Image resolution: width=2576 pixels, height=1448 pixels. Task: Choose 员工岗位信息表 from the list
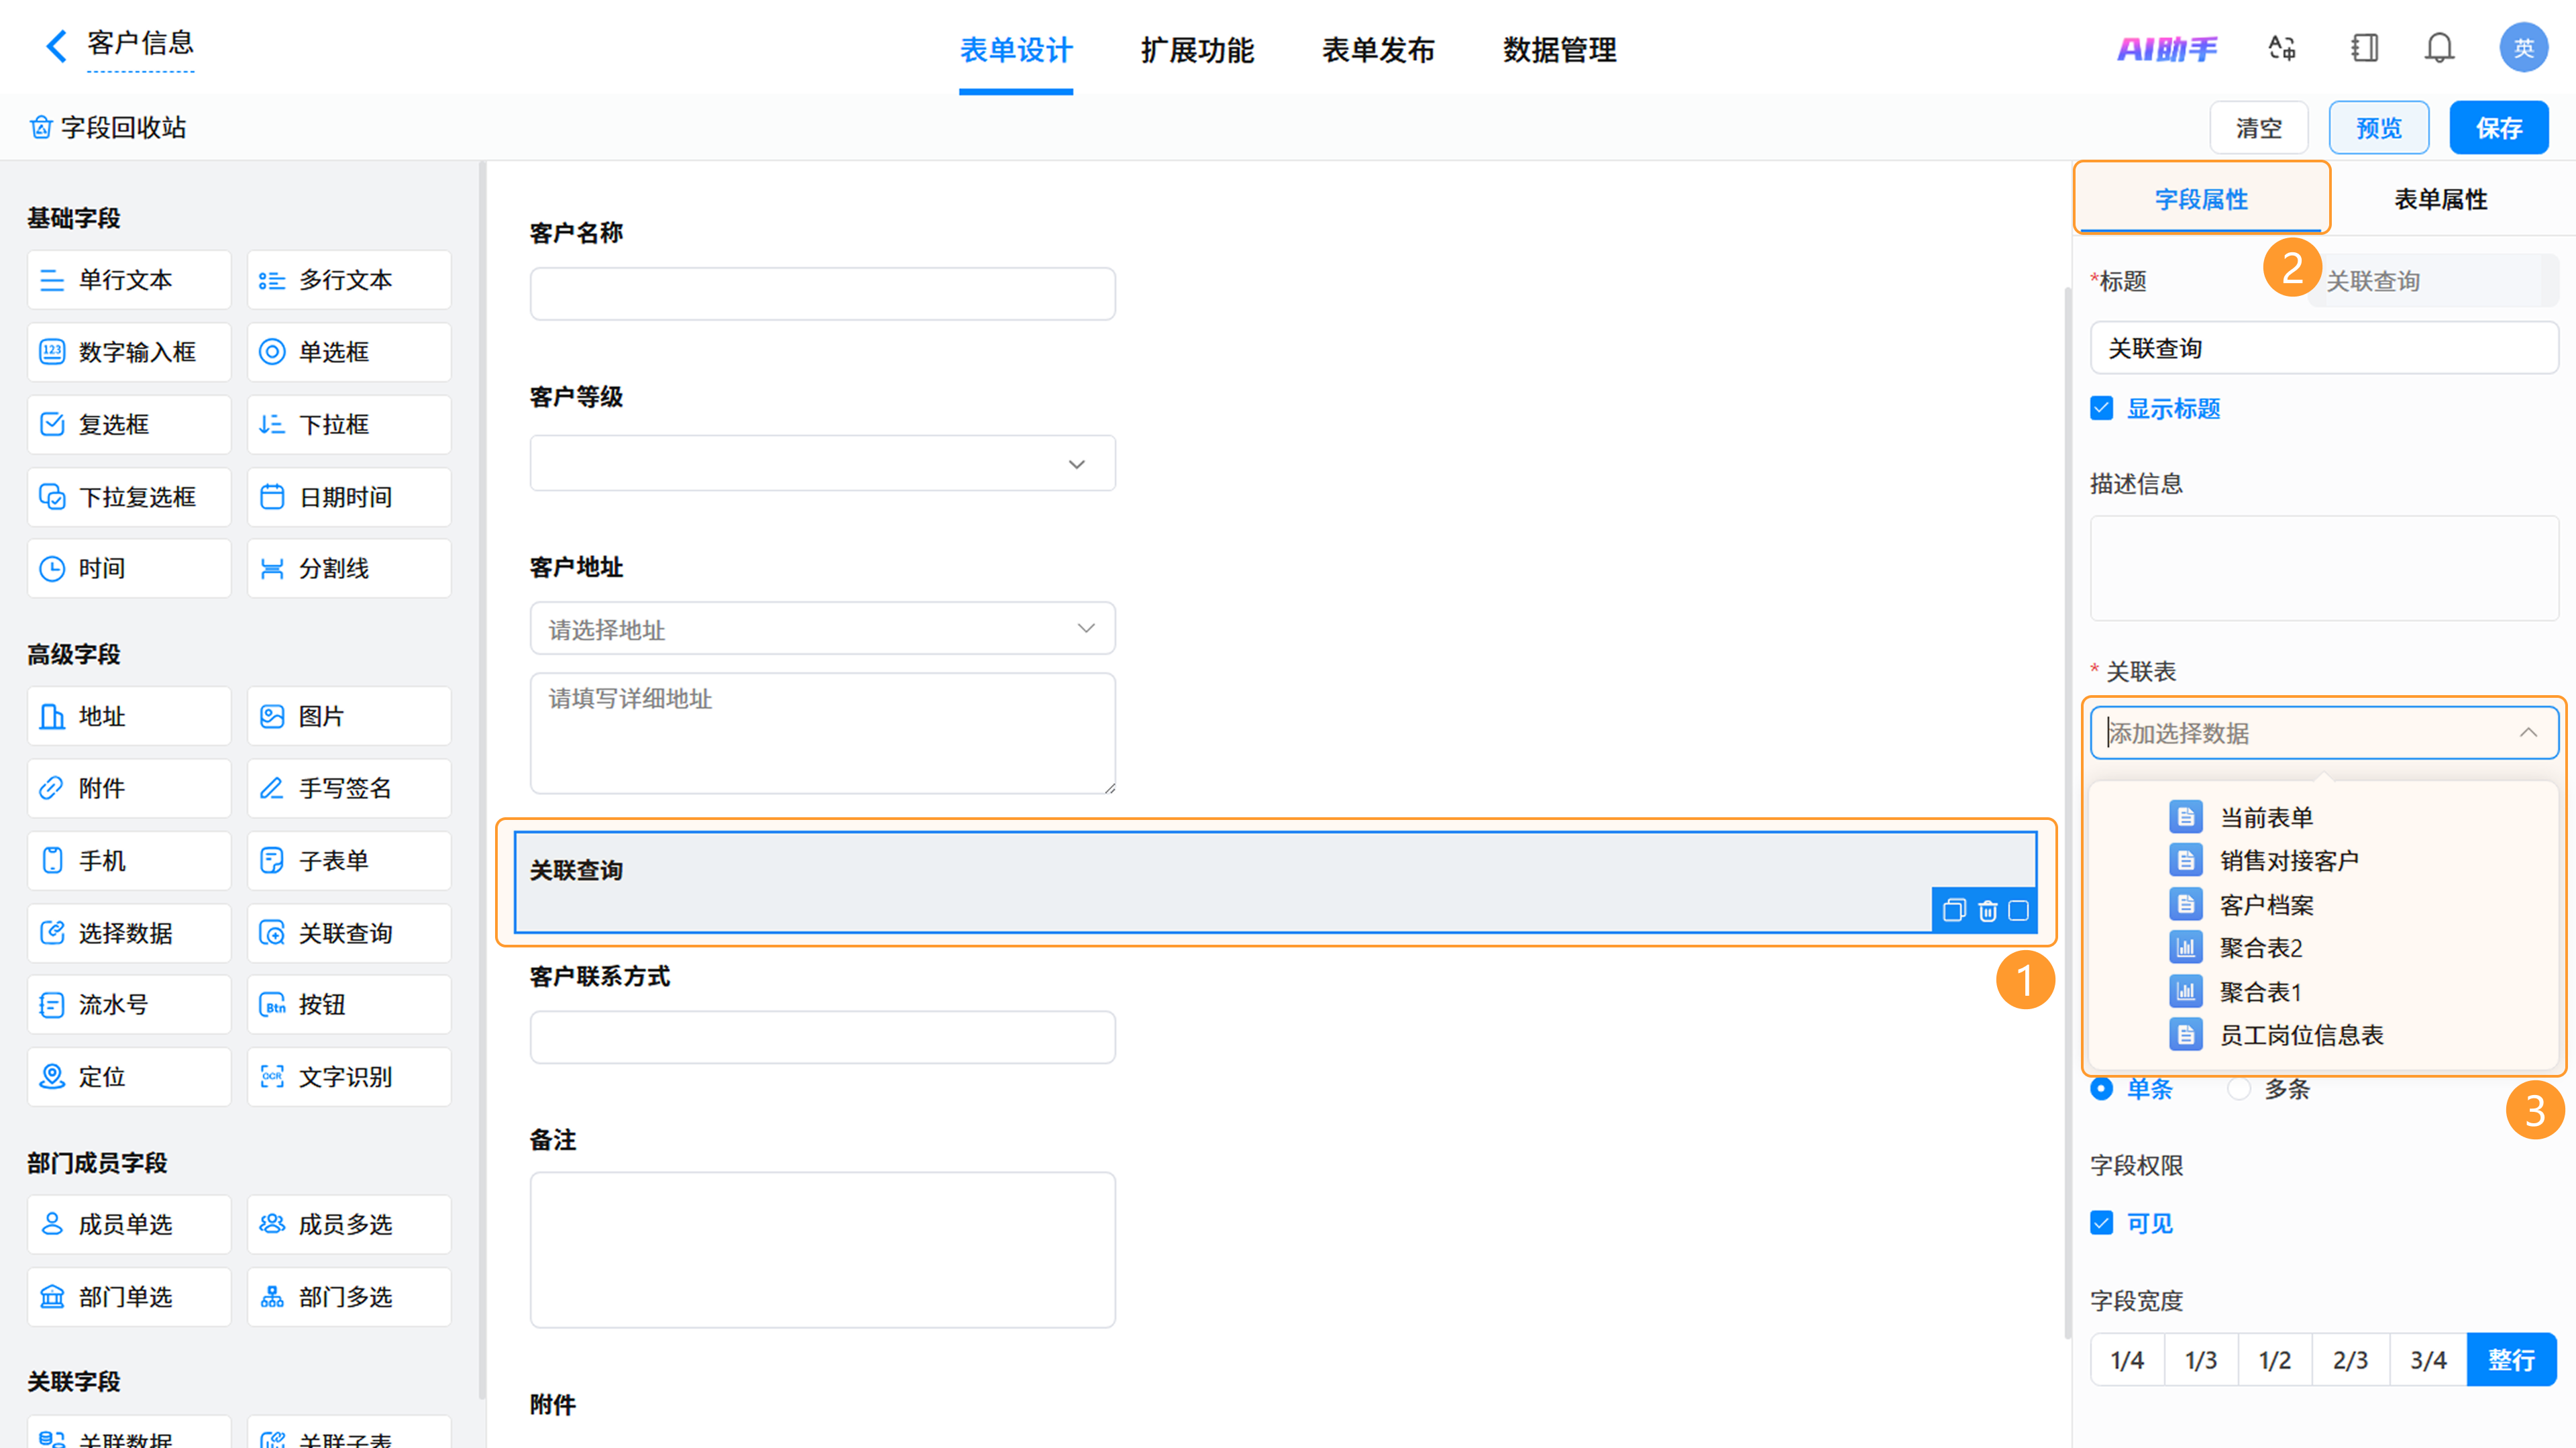2301,1035
